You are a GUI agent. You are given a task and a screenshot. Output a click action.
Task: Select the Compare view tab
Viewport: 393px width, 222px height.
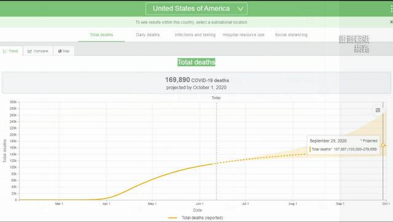tap(38, 51)
